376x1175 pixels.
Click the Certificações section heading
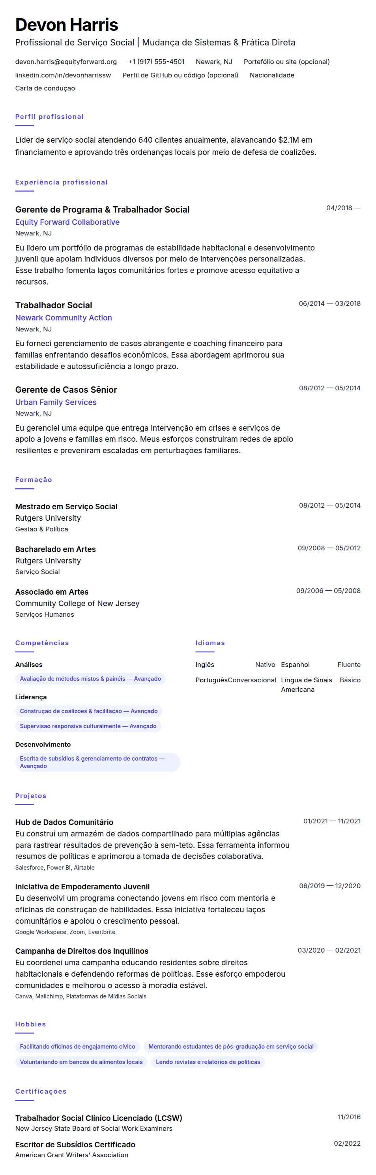click(41, 1091)
